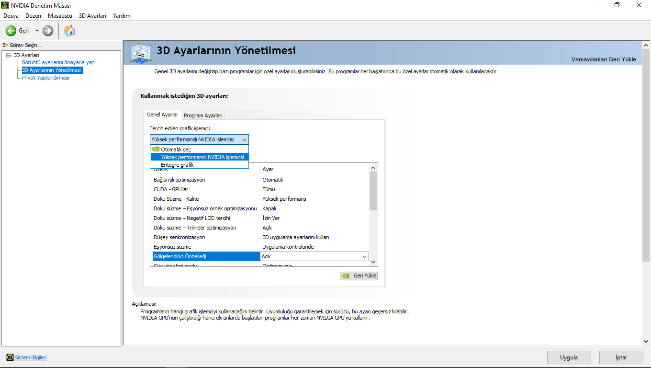Open the Düzen menu
The image size is (651, 368).
point(34,16)
